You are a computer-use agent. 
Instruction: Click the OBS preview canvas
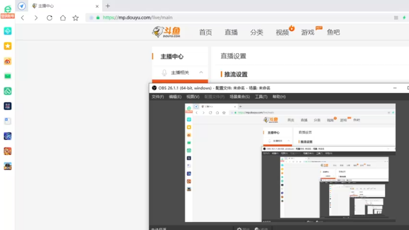click(290, 163)
